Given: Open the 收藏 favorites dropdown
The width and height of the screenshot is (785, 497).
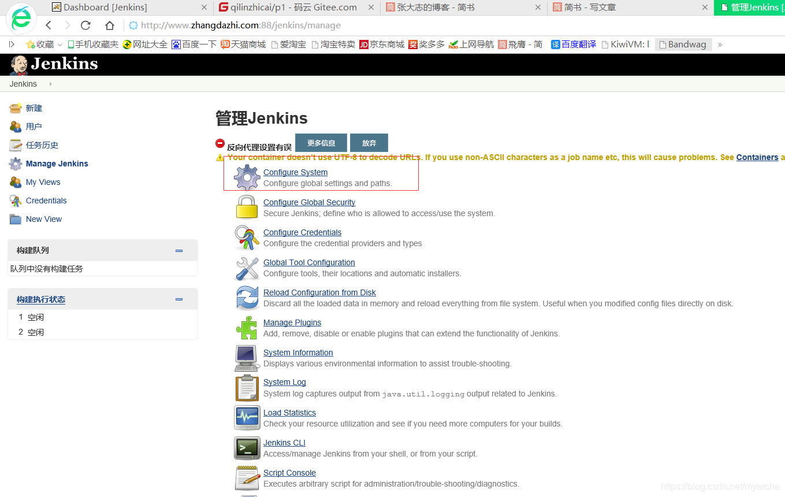Looking at the screenshot, I should pyautogui.click(x=44, y=44).
